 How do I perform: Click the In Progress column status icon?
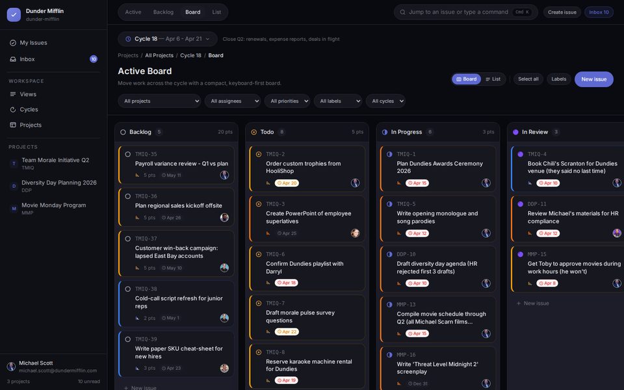(385, 132)
